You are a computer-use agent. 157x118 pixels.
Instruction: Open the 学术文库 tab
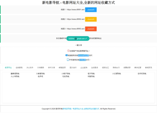click(51, 68)
